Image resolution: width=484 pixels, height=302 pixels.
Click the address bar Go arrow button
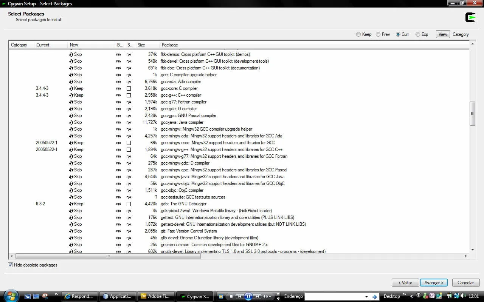click(374, 296)
